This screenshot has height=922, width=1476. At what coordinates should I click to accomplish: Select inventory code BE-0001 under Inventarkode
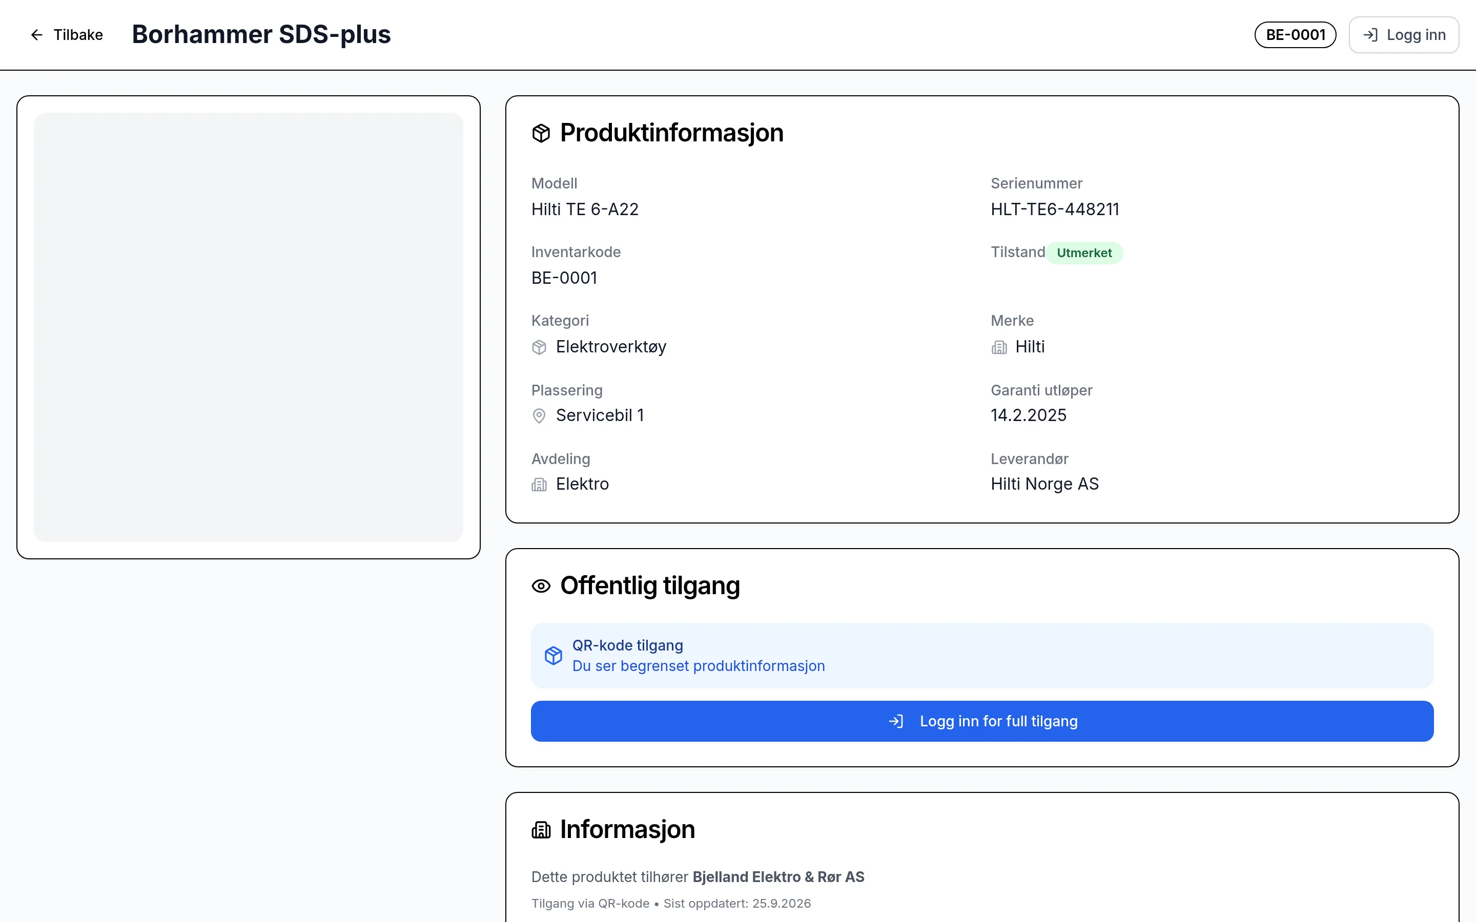pos(564,278)
